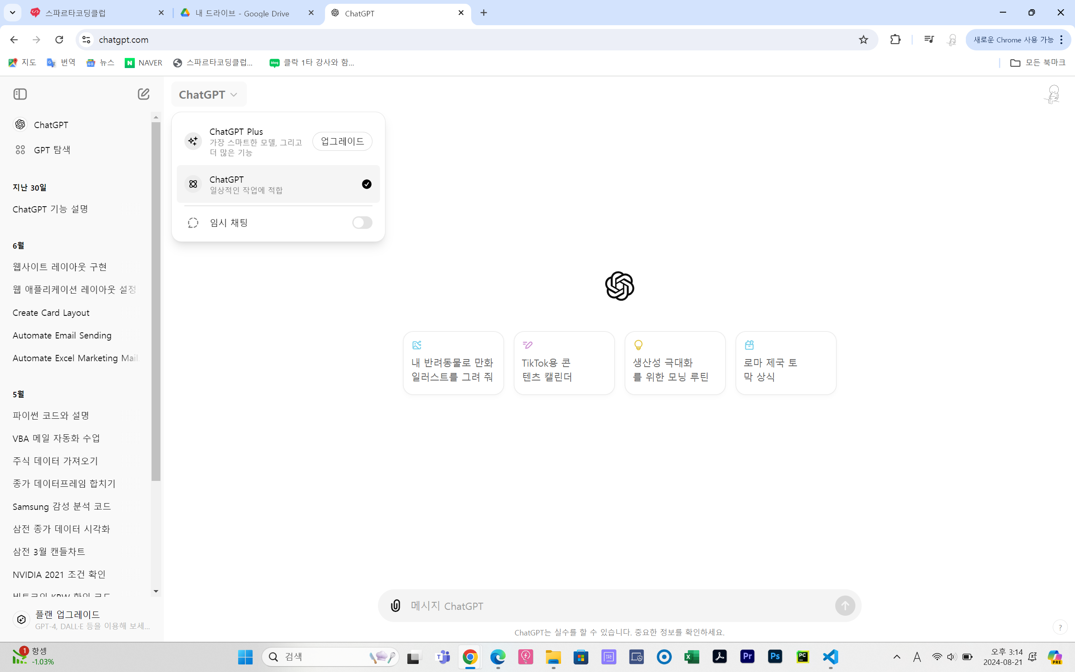The width and height of the screenshot is (1075, 672).
Task: Open the tab search dropdown arrow
Action: point(13,13)
